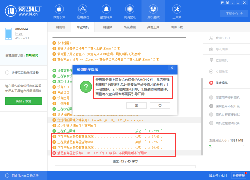Viewport: 250px width, 180px height.
Task: Expand the 下载中心 download center
Action: pyautogui.click(x=233, y=13)
